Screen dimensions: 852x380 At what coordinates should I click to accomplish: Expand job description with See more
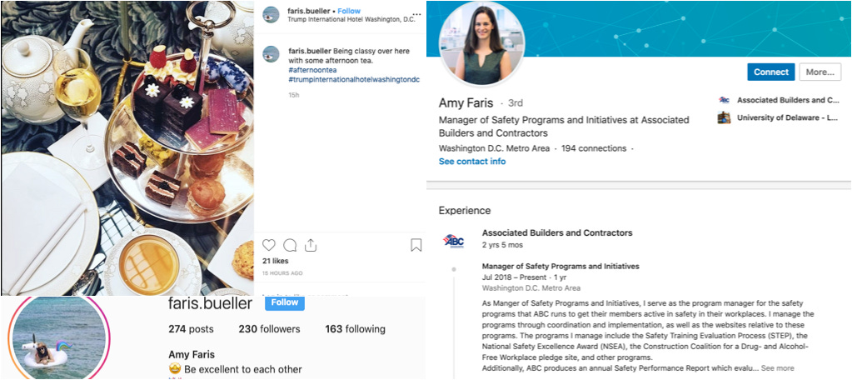(x=777, y=368)
